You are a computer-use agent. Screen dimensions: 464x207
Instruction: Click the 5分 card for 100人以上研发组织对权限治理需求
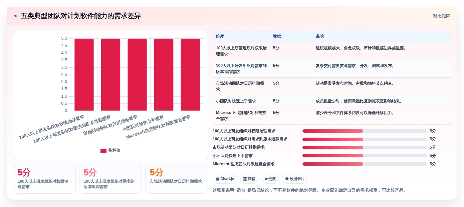point(44,179)
